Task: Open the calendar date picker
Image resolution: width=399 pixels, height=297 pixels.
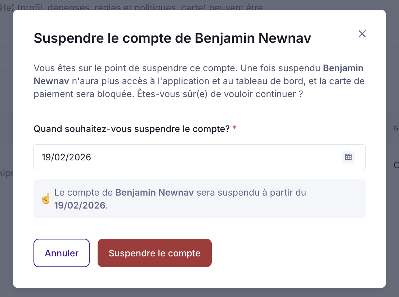Action: [348, 157]
